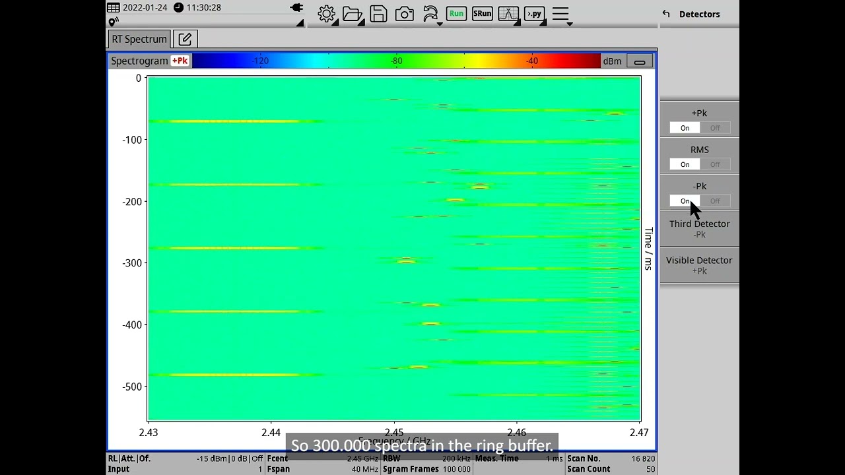
Task: Save using the floppy disk icon
Action: pyautogui.click(x=378, y=14)
